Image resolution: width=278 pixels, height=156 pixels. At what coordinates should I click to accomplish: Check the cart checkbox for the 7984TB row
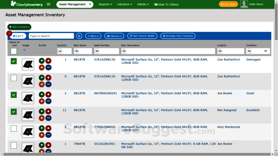pos(14,145)
